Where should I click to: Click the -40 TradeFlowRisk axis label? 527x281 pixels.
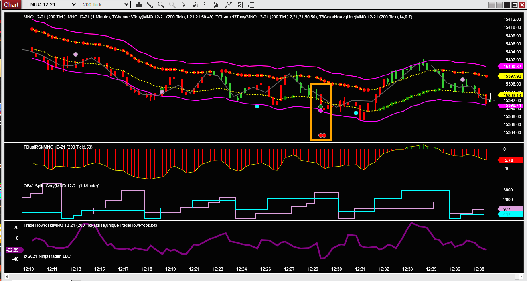pyautogui.click(x=16, y=259)
